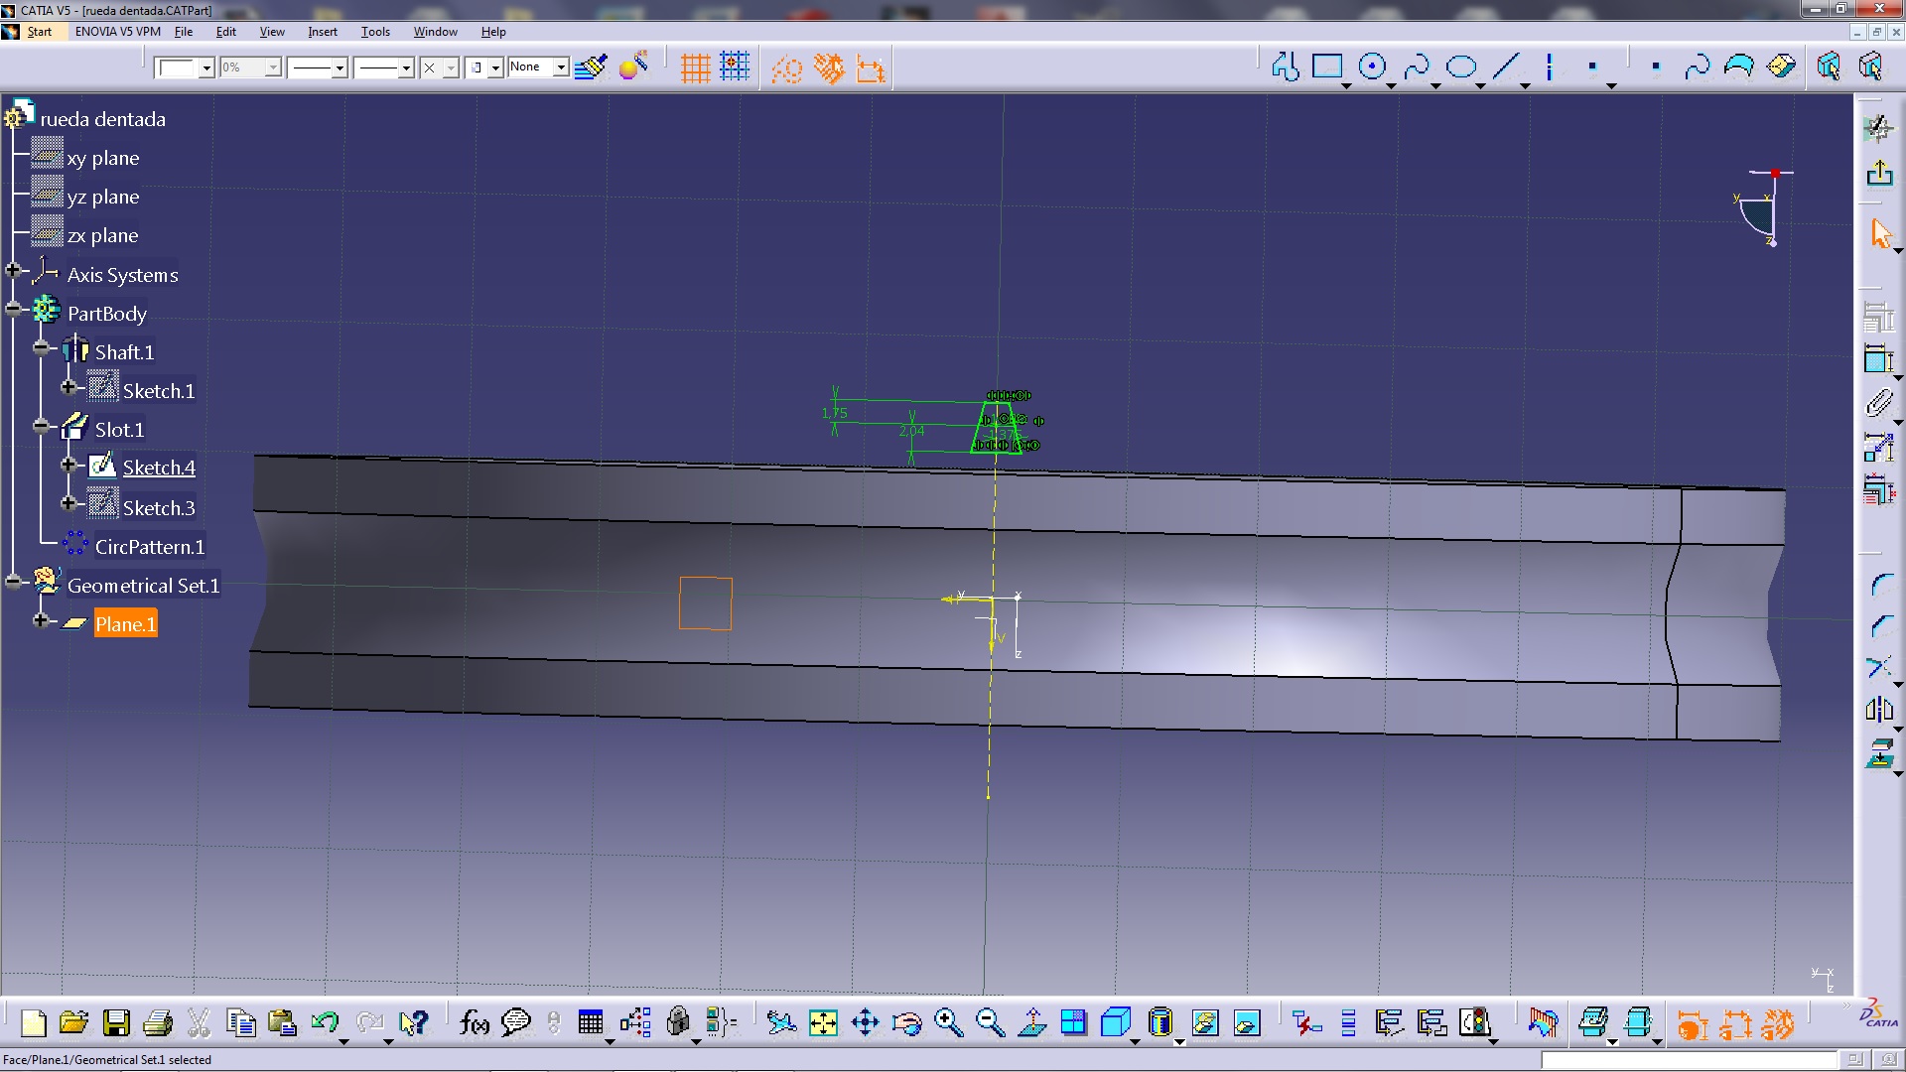1906x1072 pixels.
Task: Click the Fit All In view icon
Action: (x=823, y=1022)
